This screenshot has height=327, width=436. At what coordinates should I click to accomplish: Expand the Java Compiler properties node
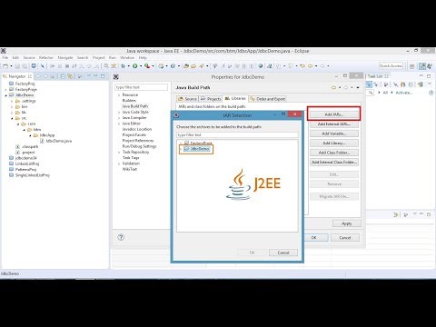pos(119,118)
